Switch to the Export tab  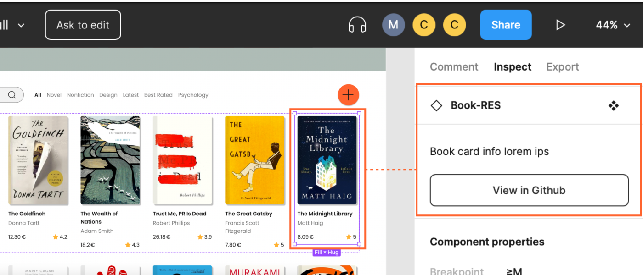point(563,67)
